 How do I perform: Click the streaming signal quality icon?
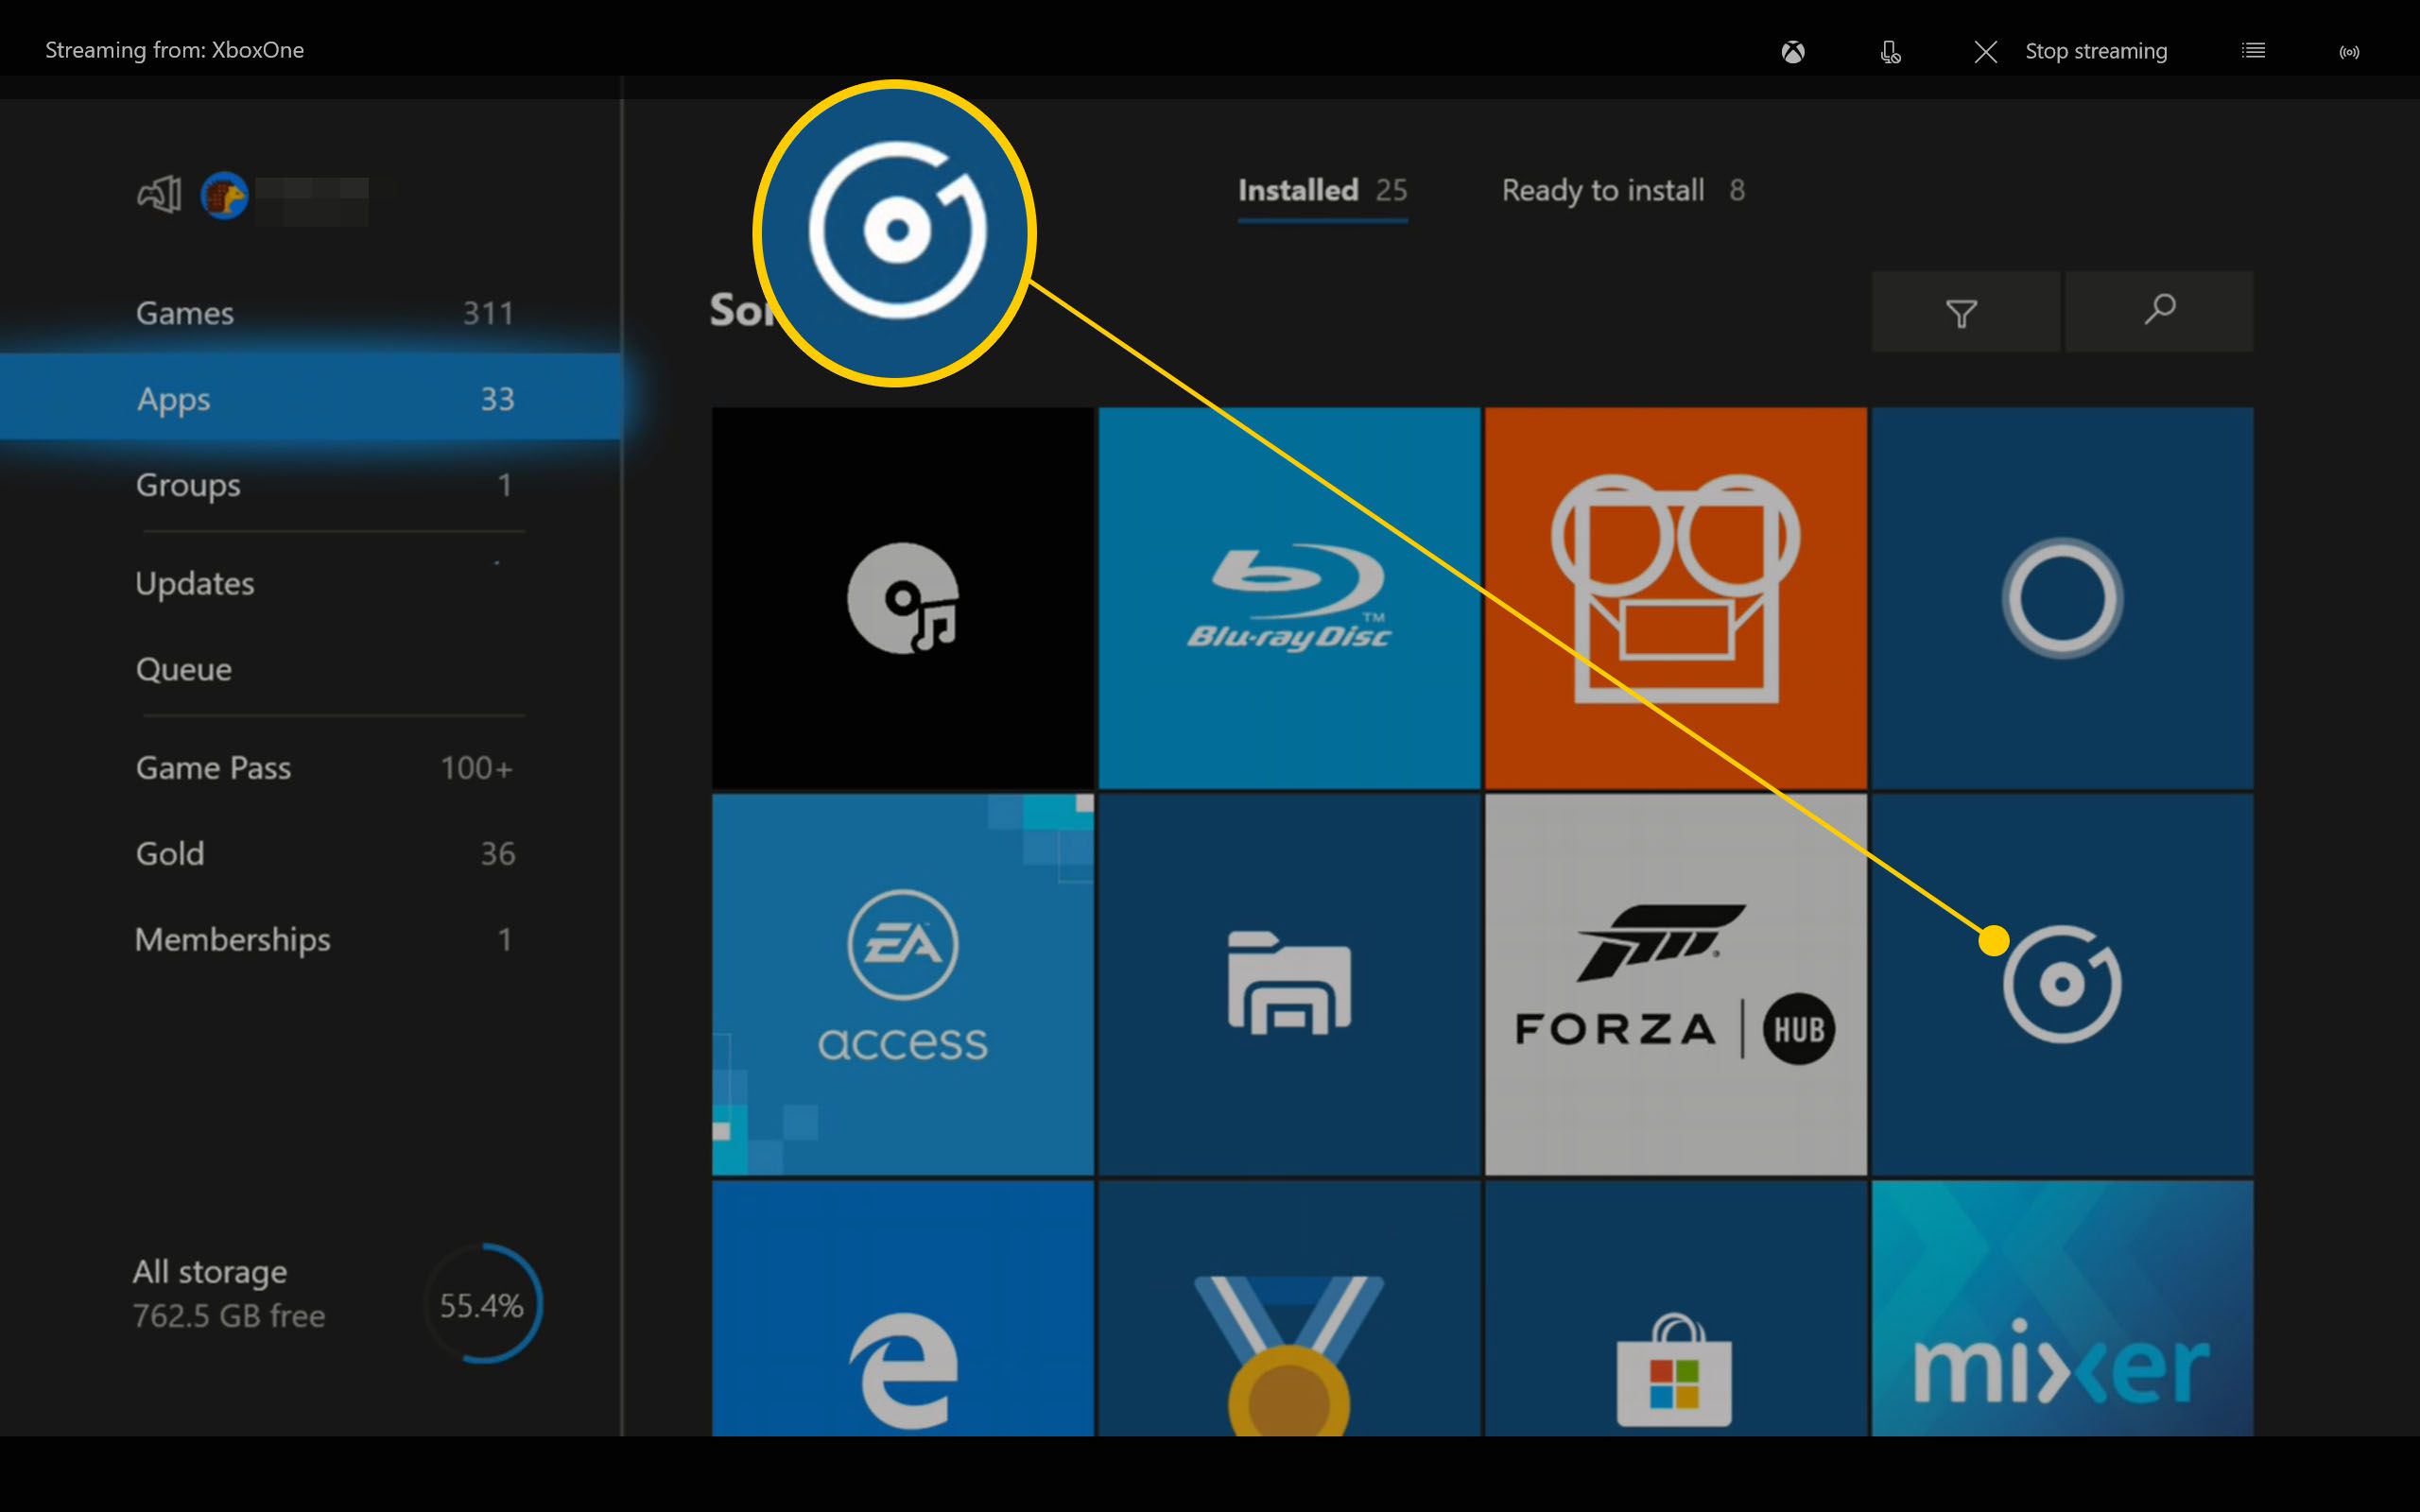[x=2349, y=52]
